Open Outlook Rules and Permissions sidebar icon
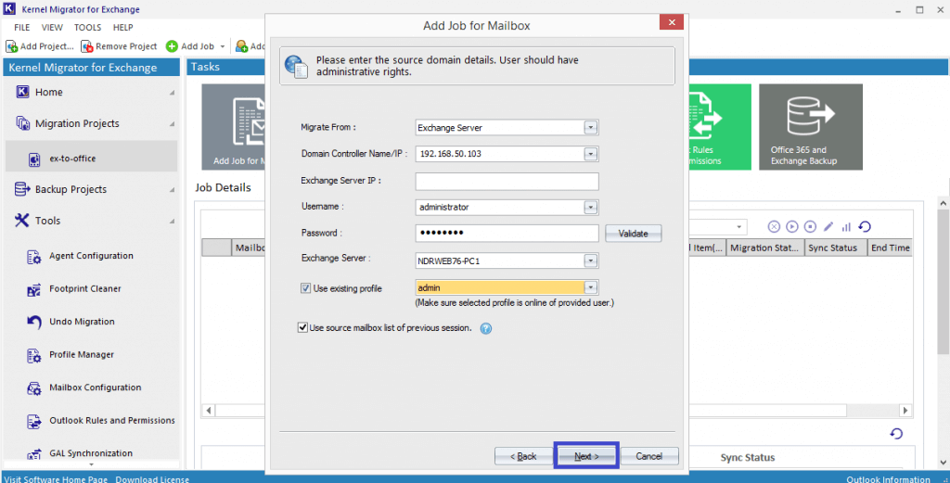This screenshot has height=483, width=950. click(34, 421)
